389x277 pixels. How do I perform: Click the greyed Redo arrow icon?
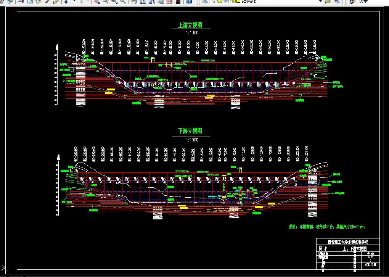[x=82, y=2]
